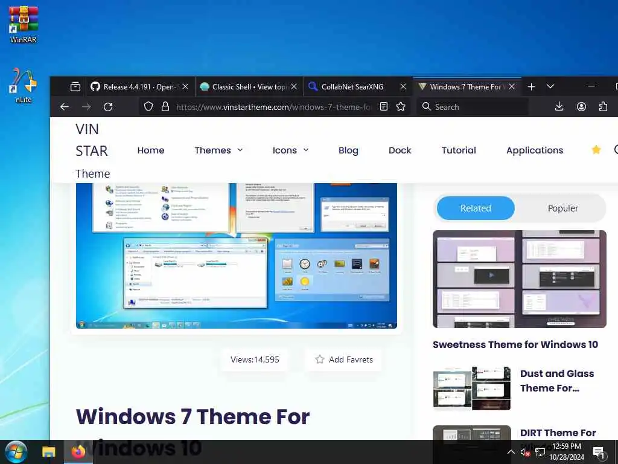List all tabs dropdown arrow

(550, 86)
